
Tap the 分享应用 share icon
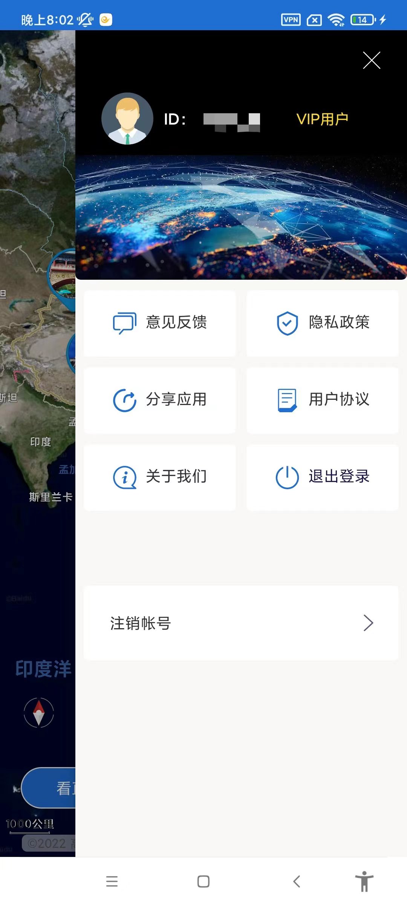(124, 400)
